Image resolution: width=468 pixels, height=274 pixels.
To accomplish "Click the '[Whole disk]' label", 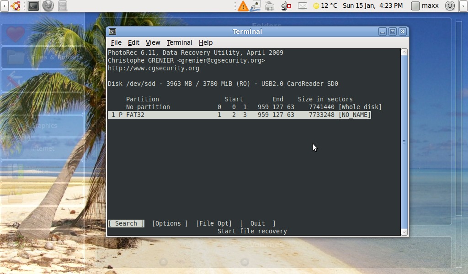I will tap(360, 107).
